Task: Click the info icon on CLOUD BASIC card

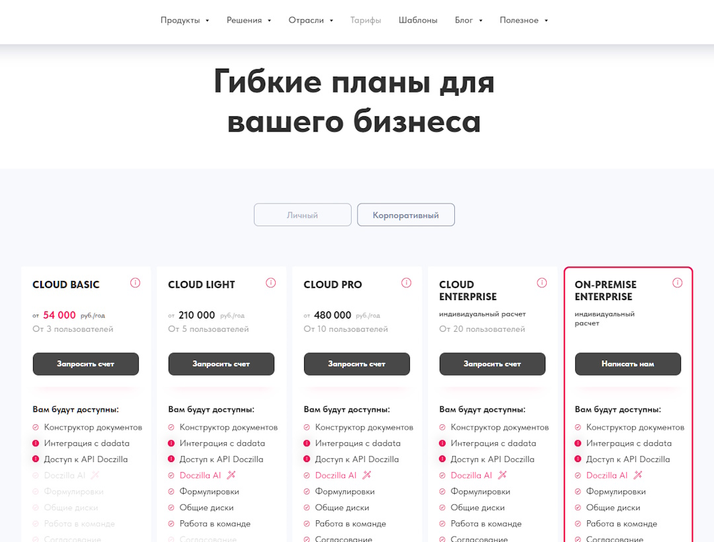Action: [x=135, y=282]
